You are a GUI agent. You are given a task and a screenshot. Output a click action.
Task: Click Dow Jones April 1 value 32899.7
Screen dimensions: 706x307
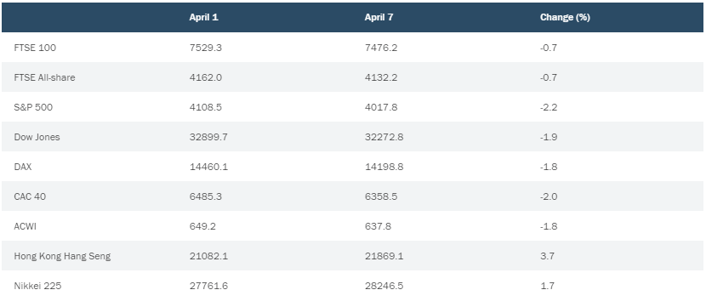click(x=208, y=137)
